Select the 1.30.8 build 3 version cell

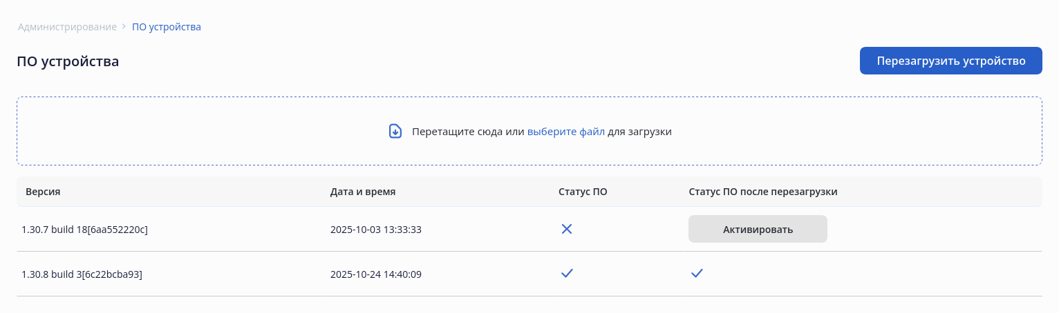82,274
